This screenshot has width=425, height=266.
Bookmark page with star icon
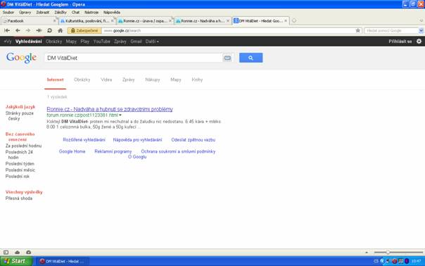(357, 31)
